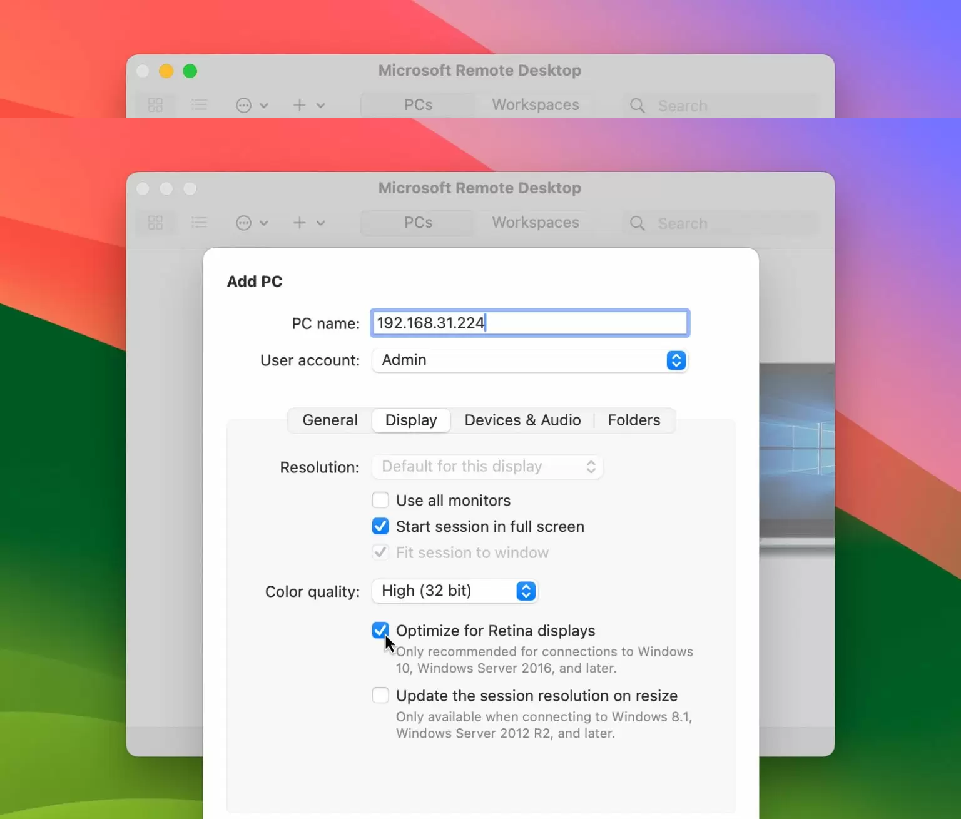Open the User account Admin dropdown
Viewport: 961px width, 819px height.
530,360
